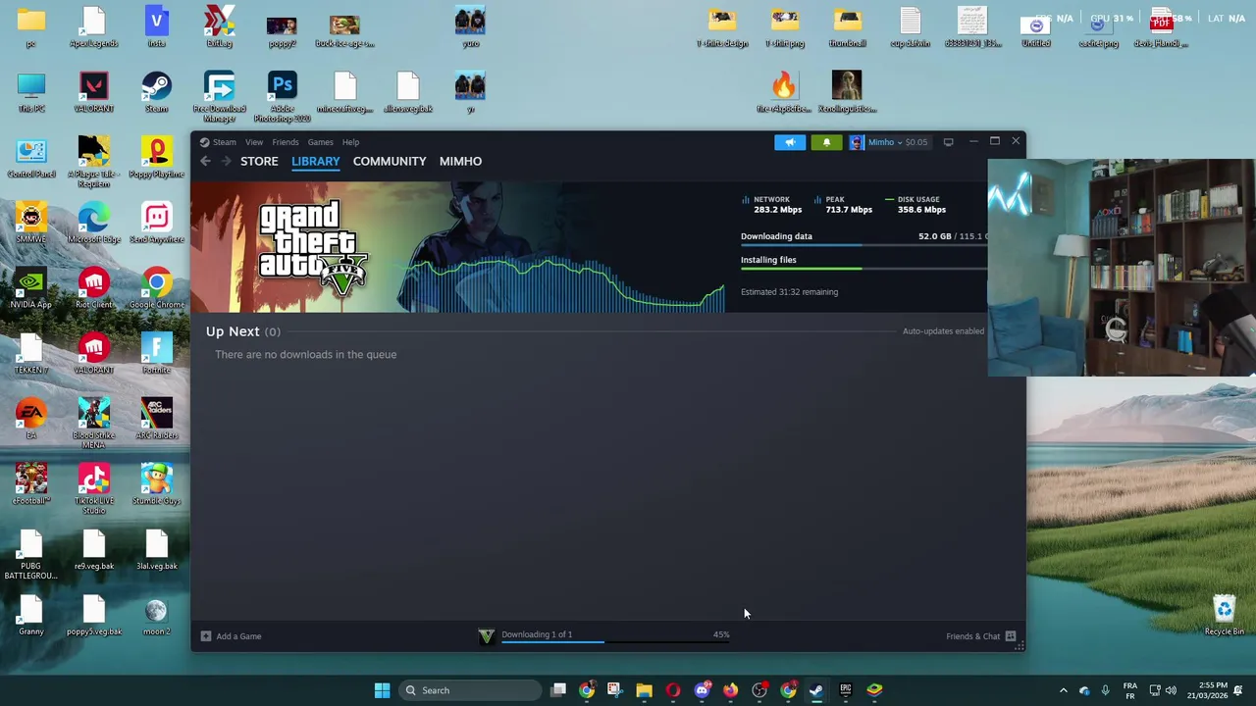The width and height of the screenshot is (1256, 706).
Task: Select the ARC Raiders desktop shortcut
Action: tap(156, 419)
